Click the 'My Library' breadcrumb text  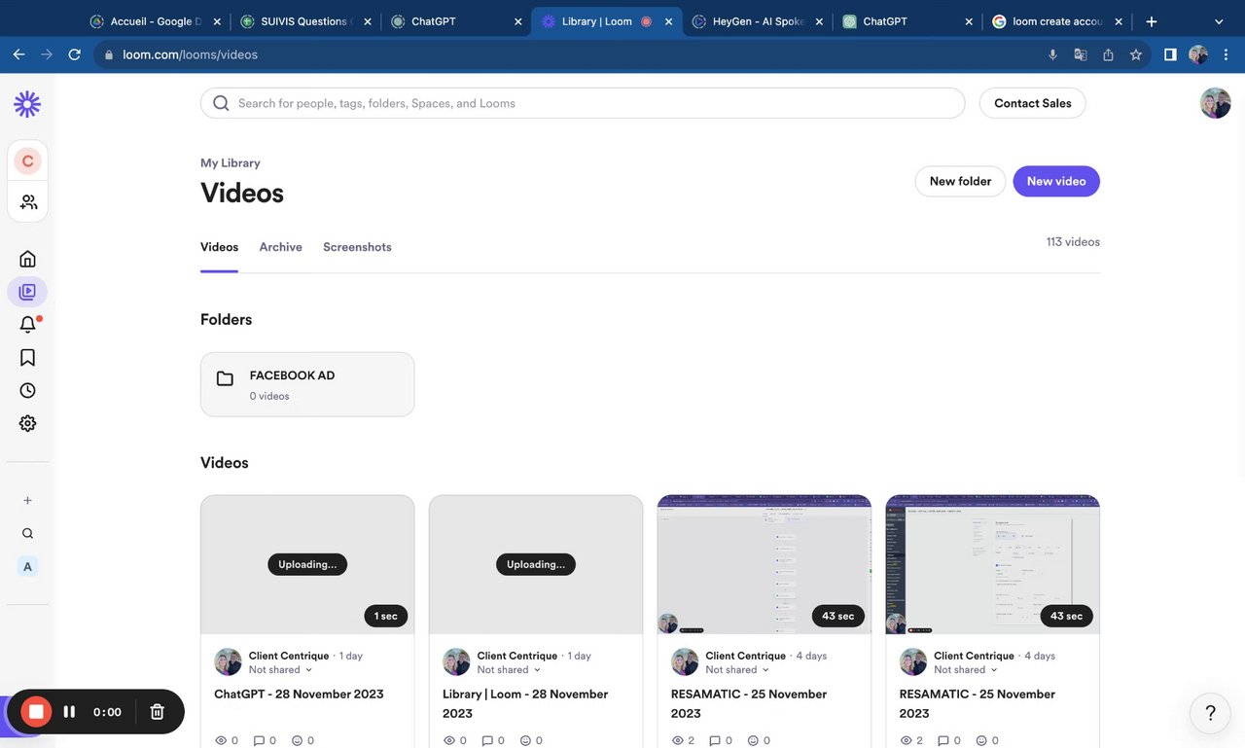[231, 163]
